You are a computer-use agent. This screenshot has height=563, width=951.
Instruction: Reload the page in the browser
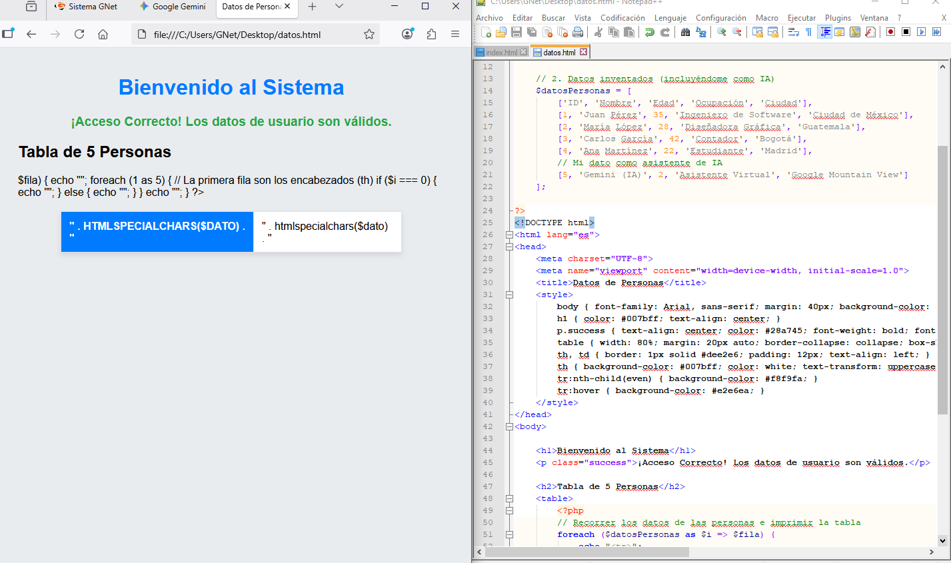pyautogui.click(x=79, y=35)
